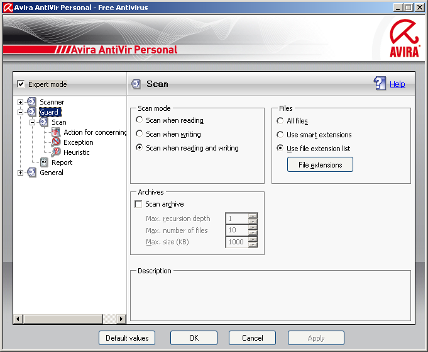Screen dimensions: 428x352
Task: Decrease Max. size (KB) value
Action: (x=253, y=244)
